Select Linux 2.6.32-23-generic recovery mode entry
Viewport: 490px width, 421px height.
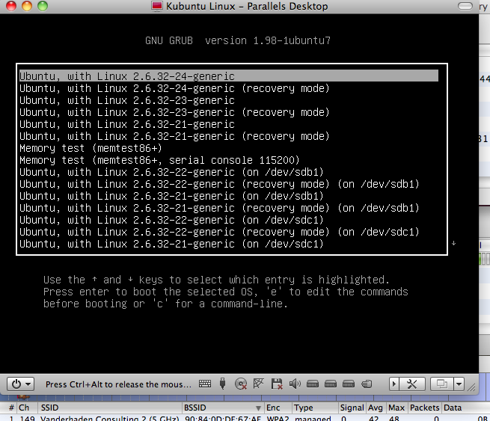[x=174, y=112]
